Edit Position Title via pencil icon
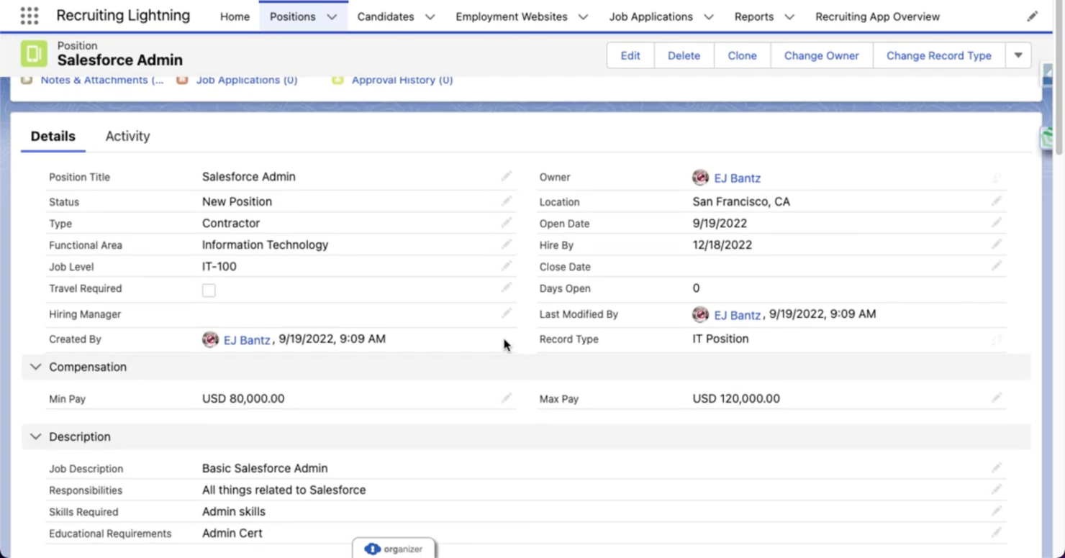 (507, 176)
